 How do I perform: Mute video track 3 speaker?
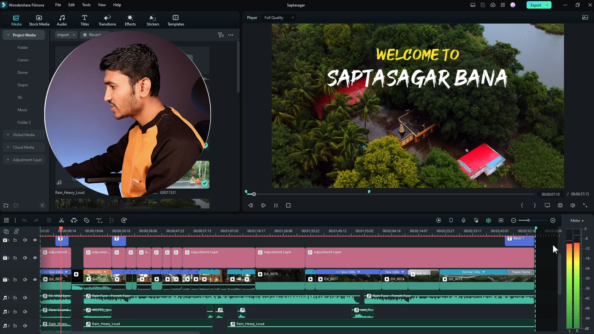25,240
